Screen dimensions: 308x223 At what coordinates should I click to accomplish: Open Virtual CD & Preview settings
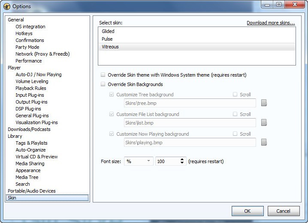click(x=36, y=157)
